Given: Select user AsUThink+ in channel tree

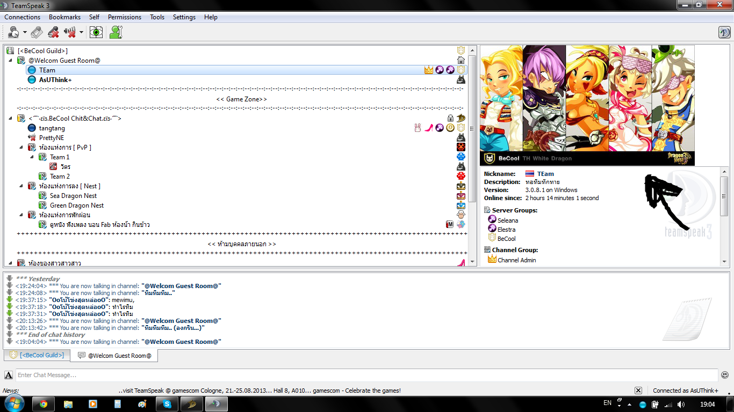Looking at the screenshot, I should pyautogui.click(x=55, y=80).
